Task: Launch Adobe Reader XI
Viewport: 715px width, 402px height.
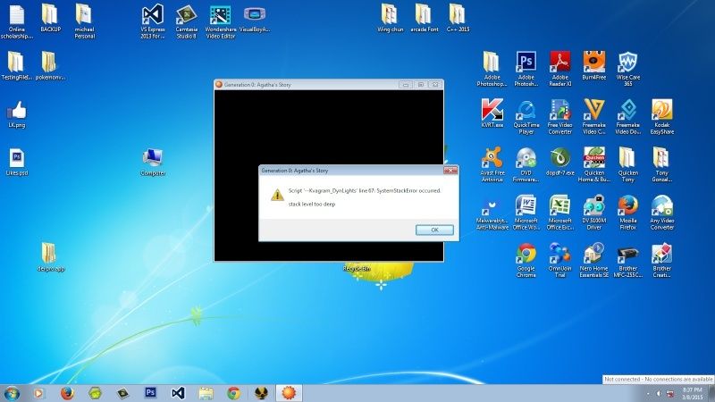Action: (x=560, y=69)
